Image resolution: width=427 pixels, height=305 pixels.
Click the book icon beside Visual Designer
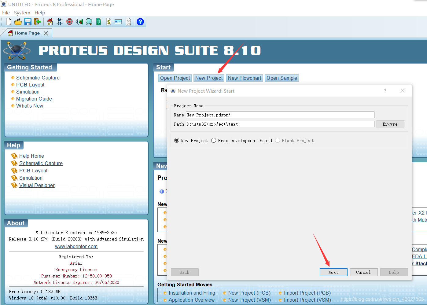14,185
